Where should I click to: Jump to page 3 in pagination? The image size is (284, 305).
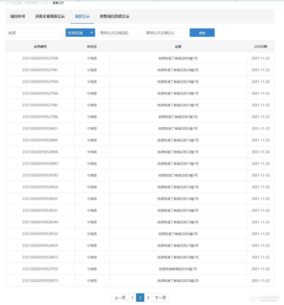pos(148,298)
